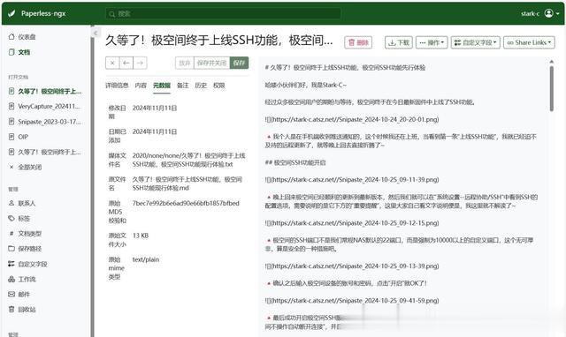Switch to the 权限 permissions tab

pos(218,86)
